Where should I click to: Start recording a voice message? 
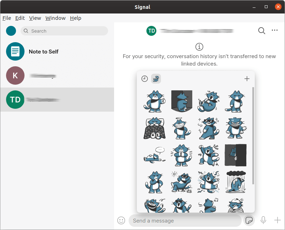[263, 220]
